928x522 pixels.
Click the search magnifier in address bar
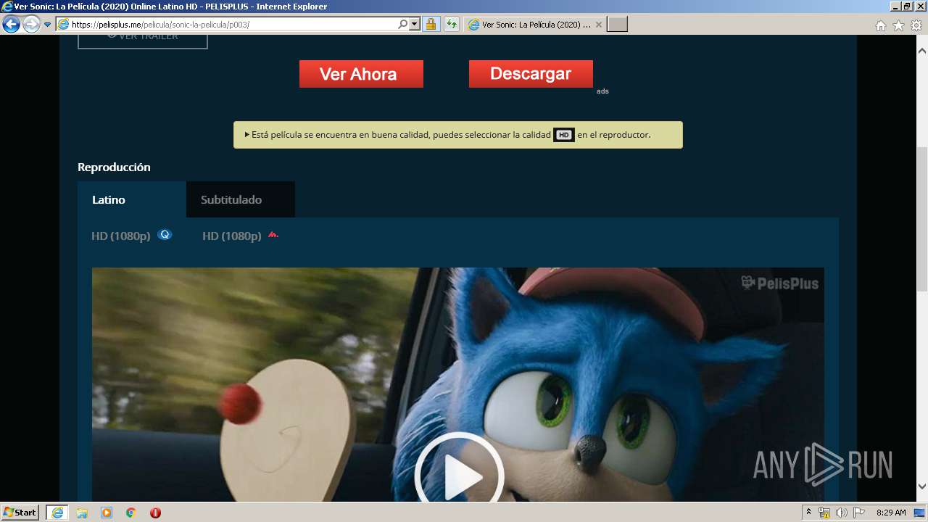click(x=403, y=25)
